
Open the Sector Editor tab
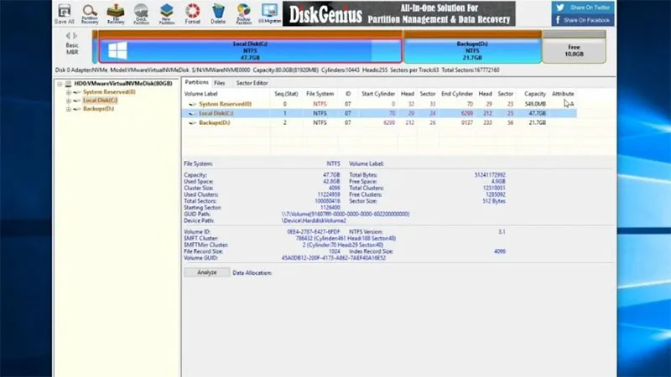(x=252, y=83)
